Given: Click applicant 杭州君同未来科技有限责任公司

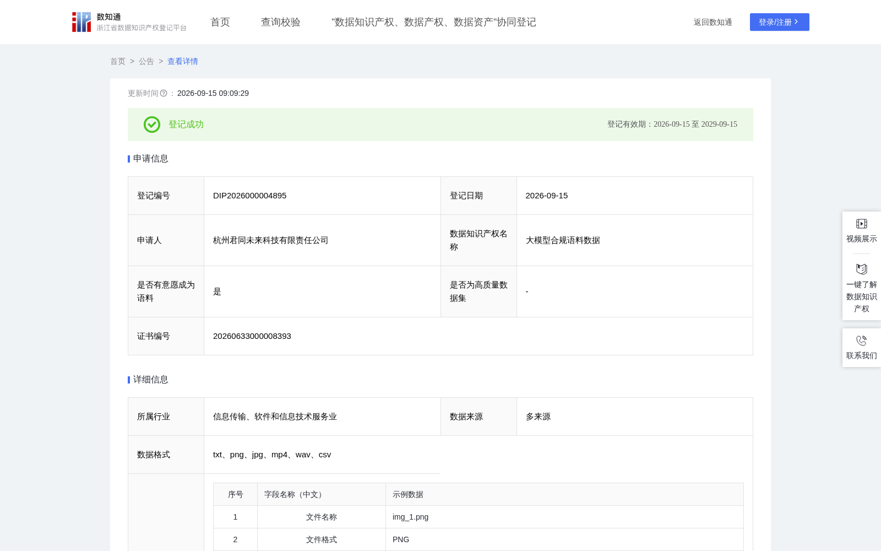Looking at the screenshot, I should [x=271, y=240].
